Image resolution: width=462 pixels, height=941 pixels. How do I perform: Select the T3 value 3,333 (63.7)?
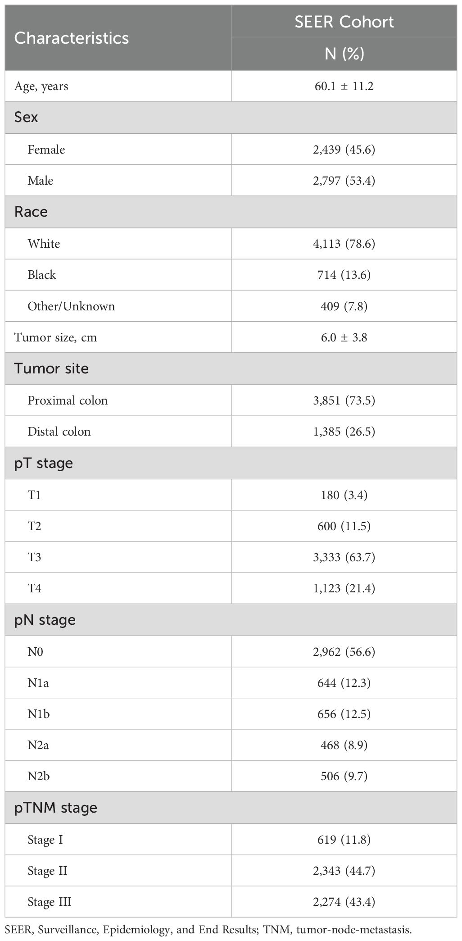point(344,557)
